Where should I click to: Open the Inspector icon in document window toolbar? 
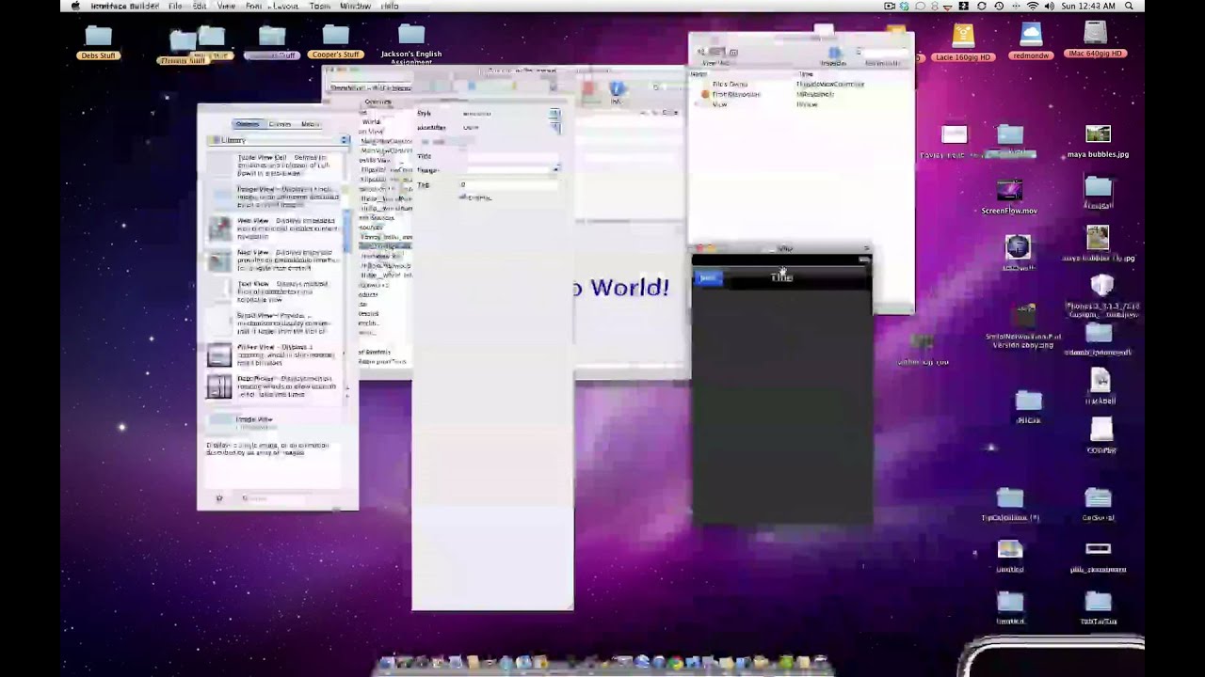833,53
